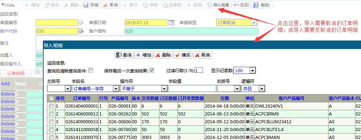Click the 客户代码 link label
This screenshot has height=140, width=361.
(x=9, y=31)
